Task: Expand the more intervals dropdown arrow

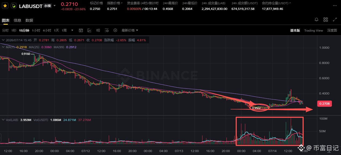Action: coord(72,31)
